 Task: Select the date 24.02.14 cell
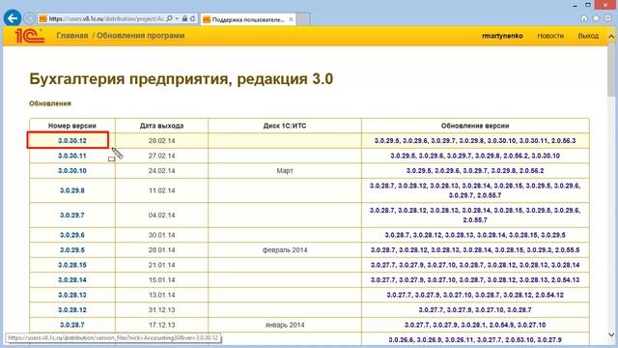click(x=161, y=171)
